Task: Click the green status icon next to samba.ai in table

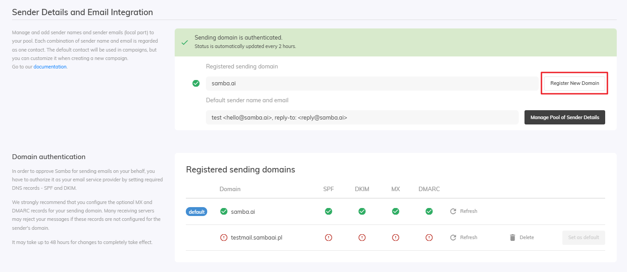Action: 224,211
